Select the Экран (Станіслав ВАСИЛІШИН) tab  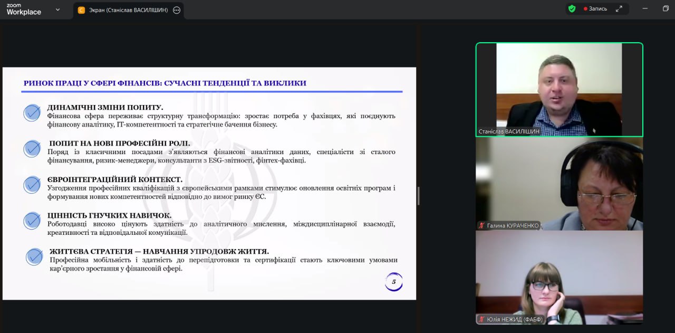tap(128, 10)
